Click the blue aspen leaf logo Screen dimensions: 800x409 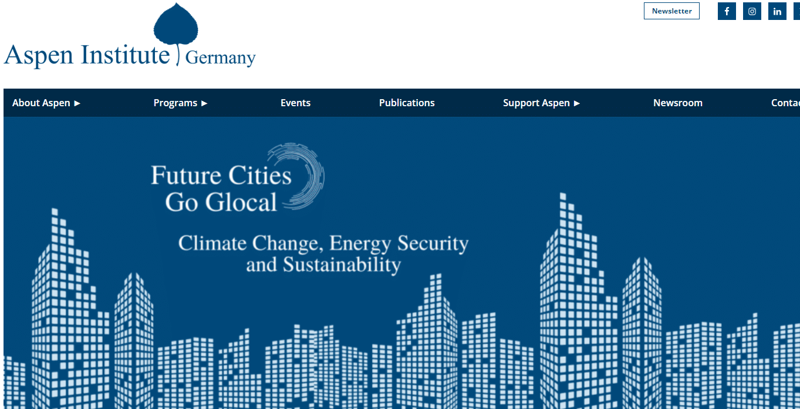pyautogui.click(x=176, y=26)
